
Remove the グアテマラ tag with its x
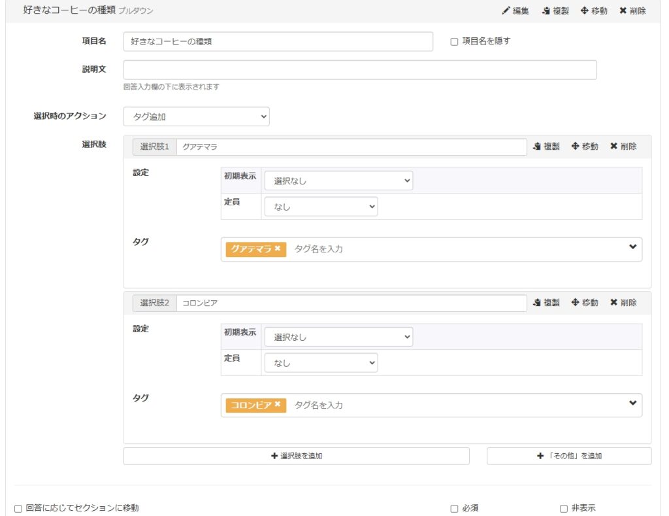(278, 249)
